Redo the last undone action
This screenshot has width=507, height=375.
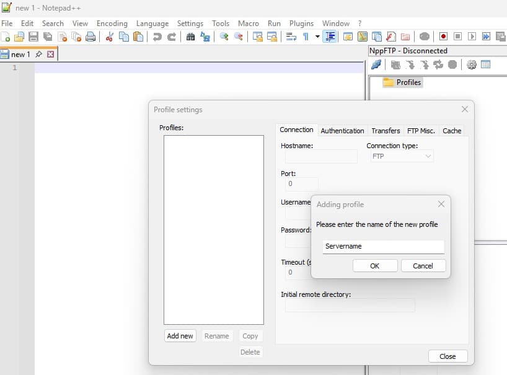click(x=172, y=37)
